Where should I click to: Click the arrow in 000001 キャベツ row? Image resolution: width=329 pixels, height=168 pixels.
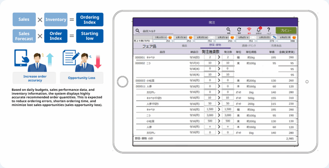[219, 57]
